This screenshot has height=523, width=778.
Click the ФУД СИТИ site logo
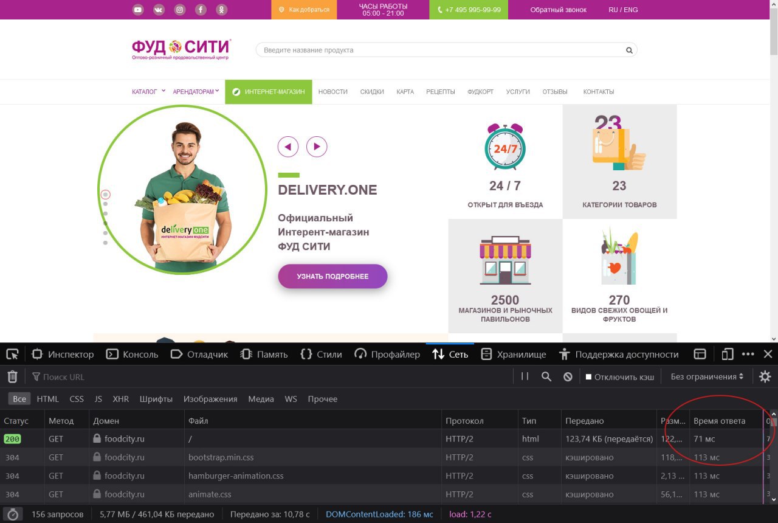tap(181, 49)
